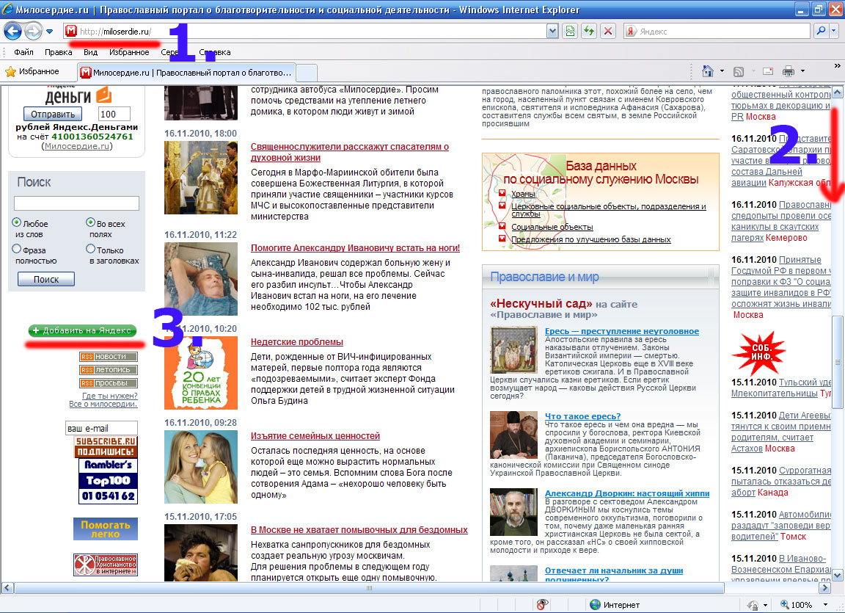Open the Недетские проблемы article link
Screen dimensions: 845x613
pos(297,342)
